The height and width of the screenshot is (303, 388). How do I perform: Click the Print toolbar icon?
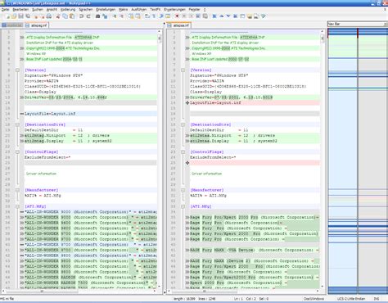tap(49, 16)
